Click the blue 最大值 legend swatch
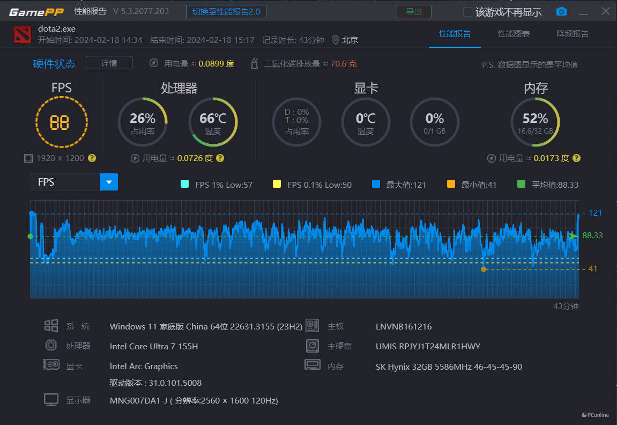617x425 pixels. tap(376, 184)
